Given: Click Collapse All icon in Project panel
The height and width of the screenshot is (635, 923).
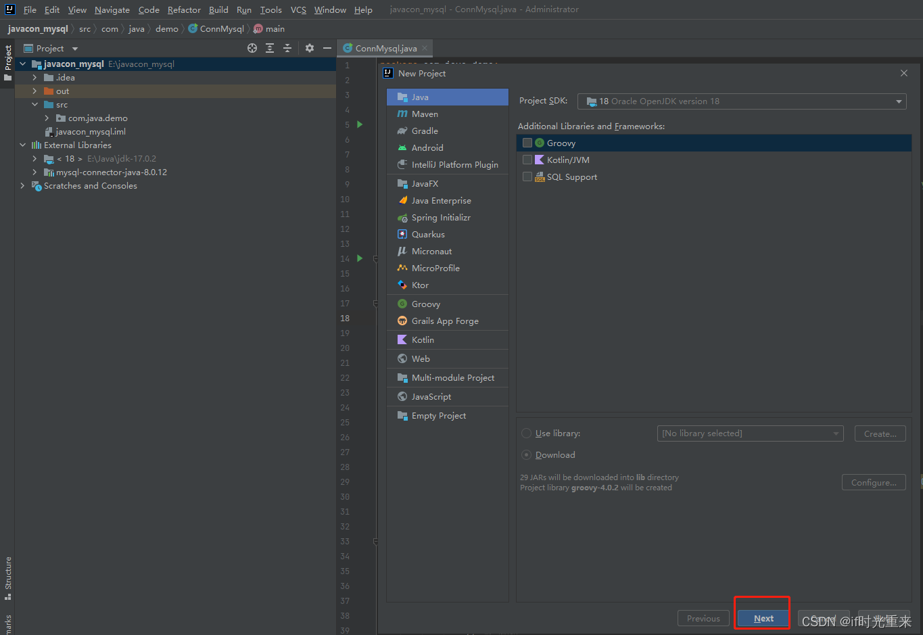Looking at the screenshot, I should (x=287, y=48).
